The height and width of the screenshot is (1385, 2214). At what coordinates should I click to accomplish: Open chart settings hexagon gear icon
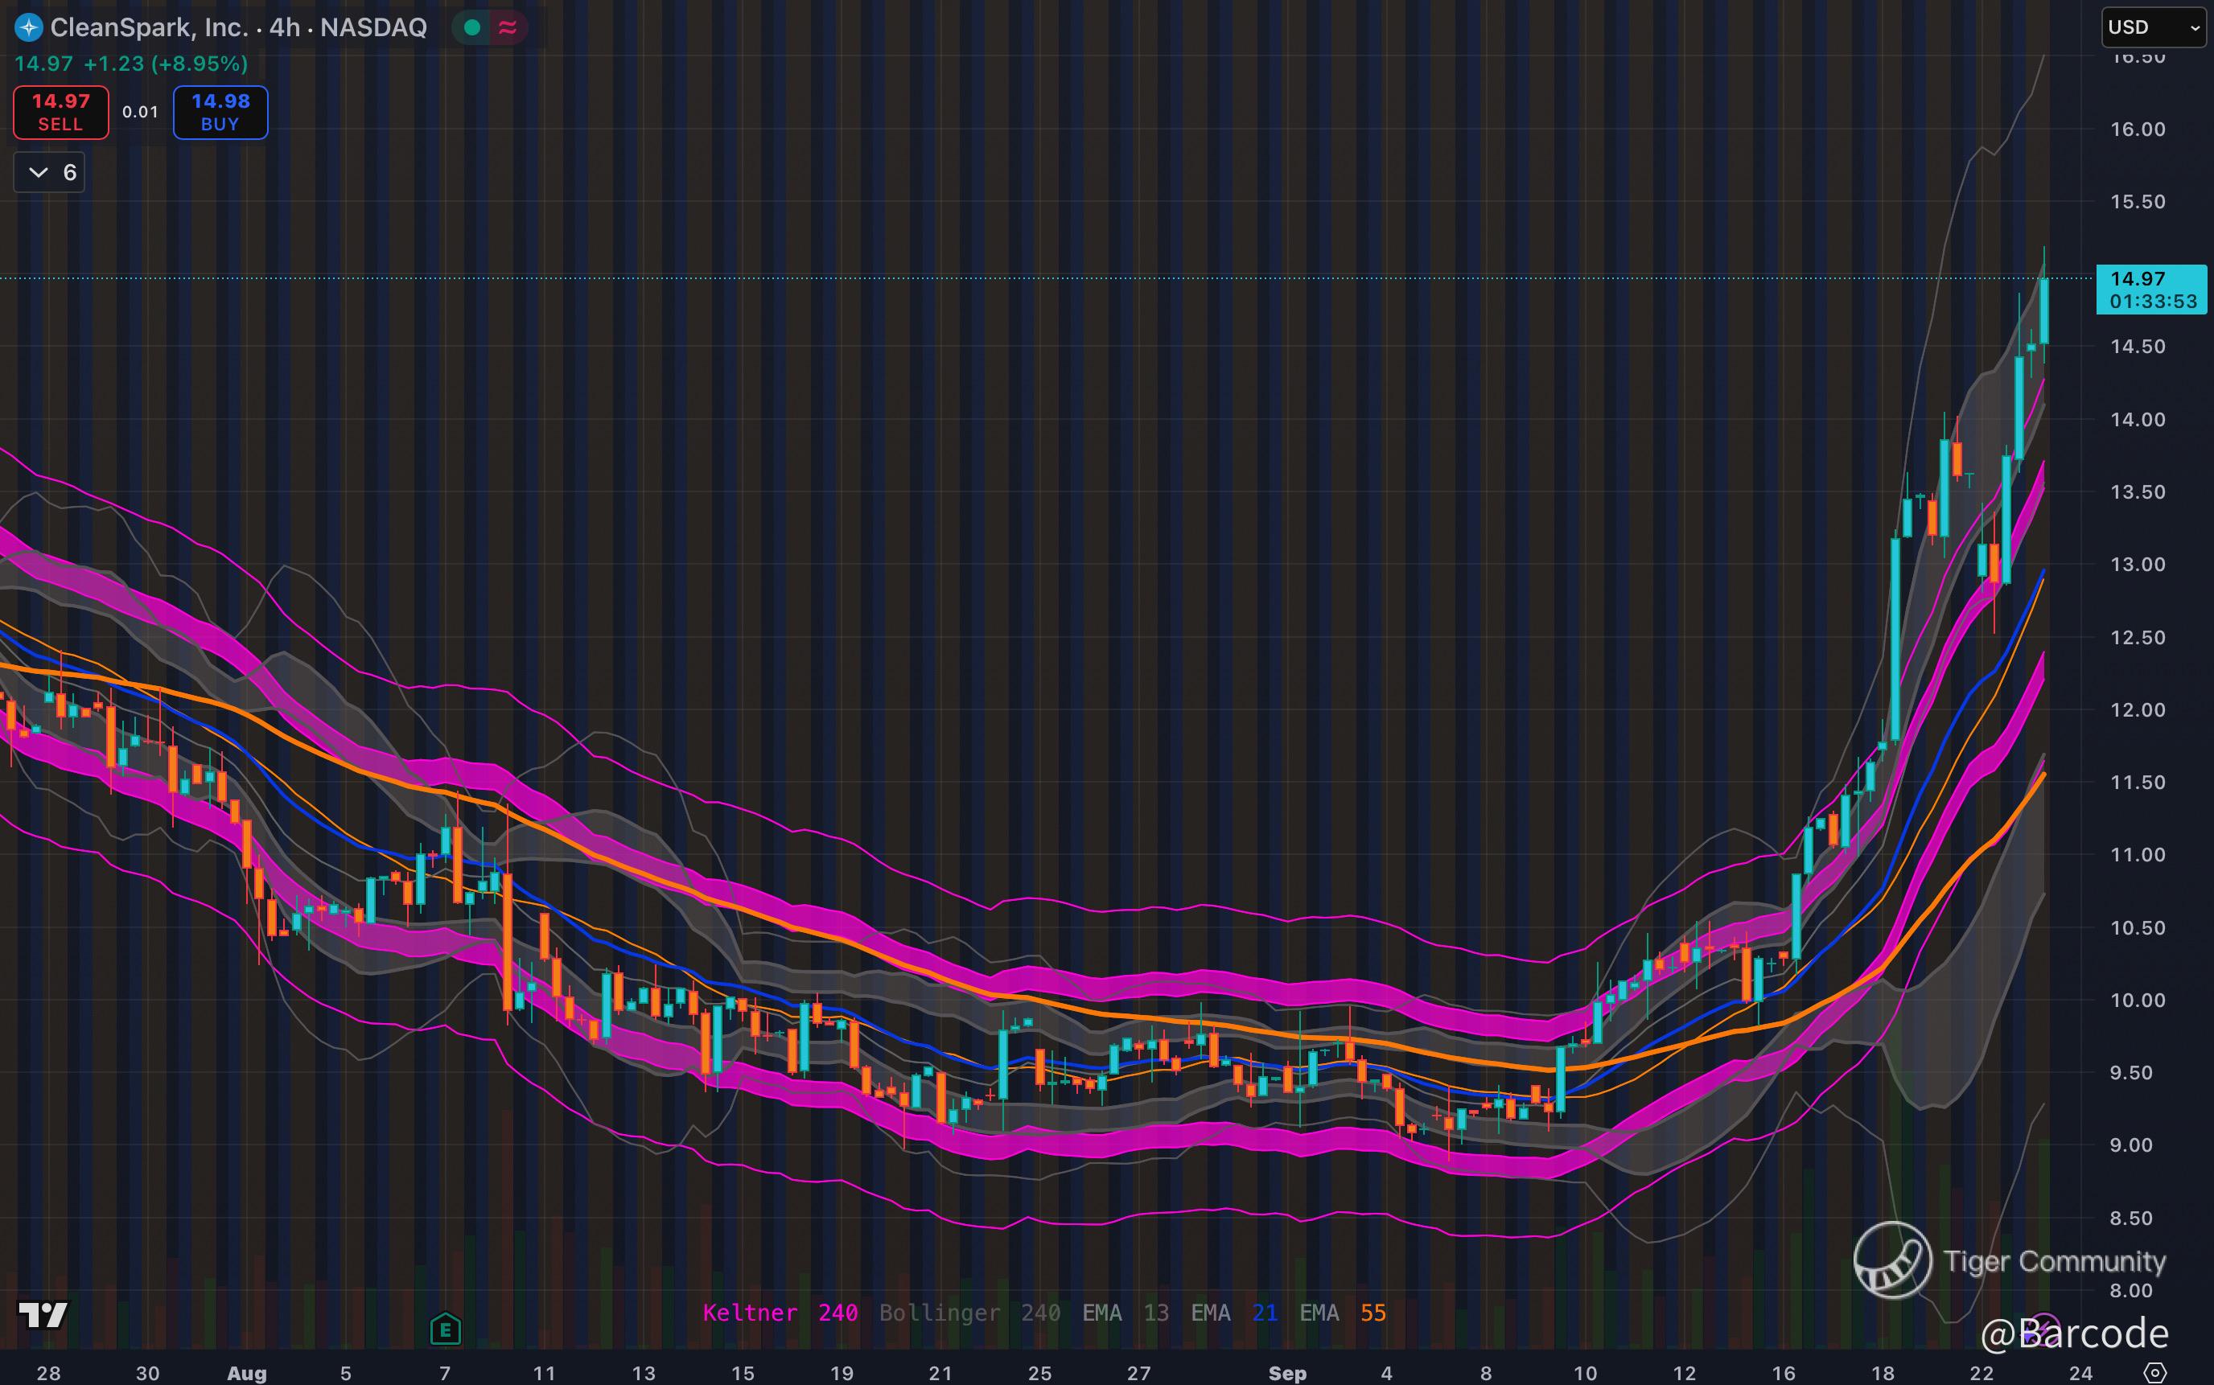click(2155, 1372)
